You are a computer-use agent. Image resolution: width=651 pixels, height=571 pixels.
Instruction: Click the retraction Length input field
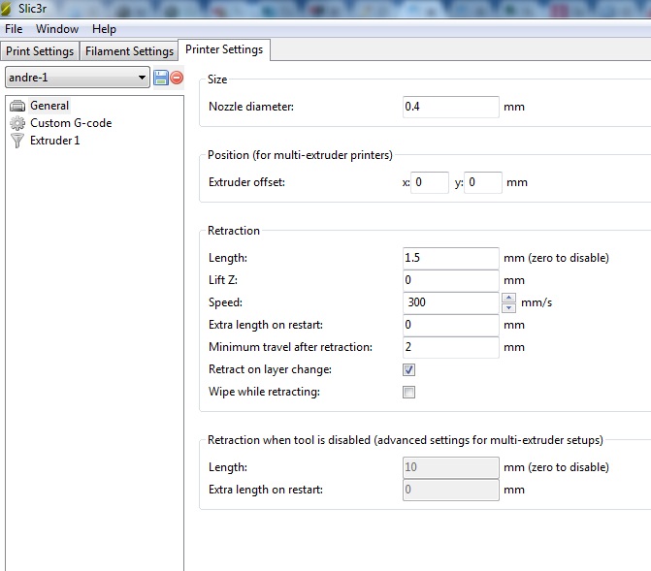pyautogui.click(x=450, y=258)
